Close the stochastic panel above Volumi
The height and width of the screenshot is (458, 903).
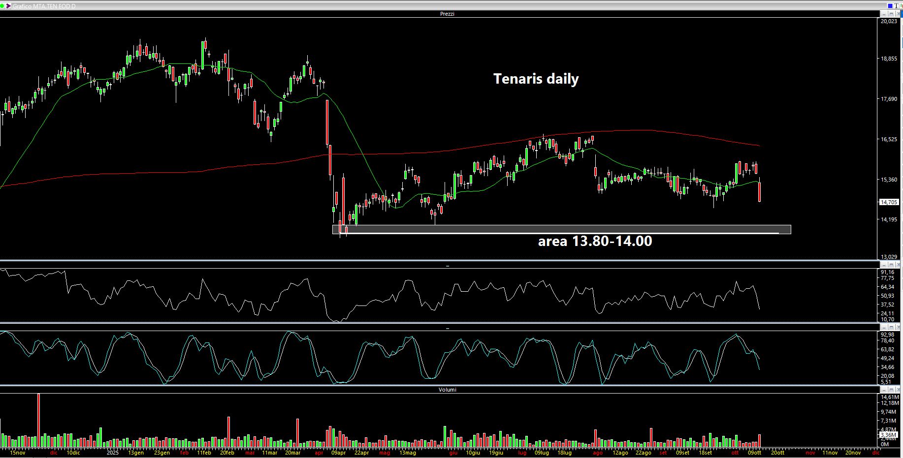[x=899, y=327]
